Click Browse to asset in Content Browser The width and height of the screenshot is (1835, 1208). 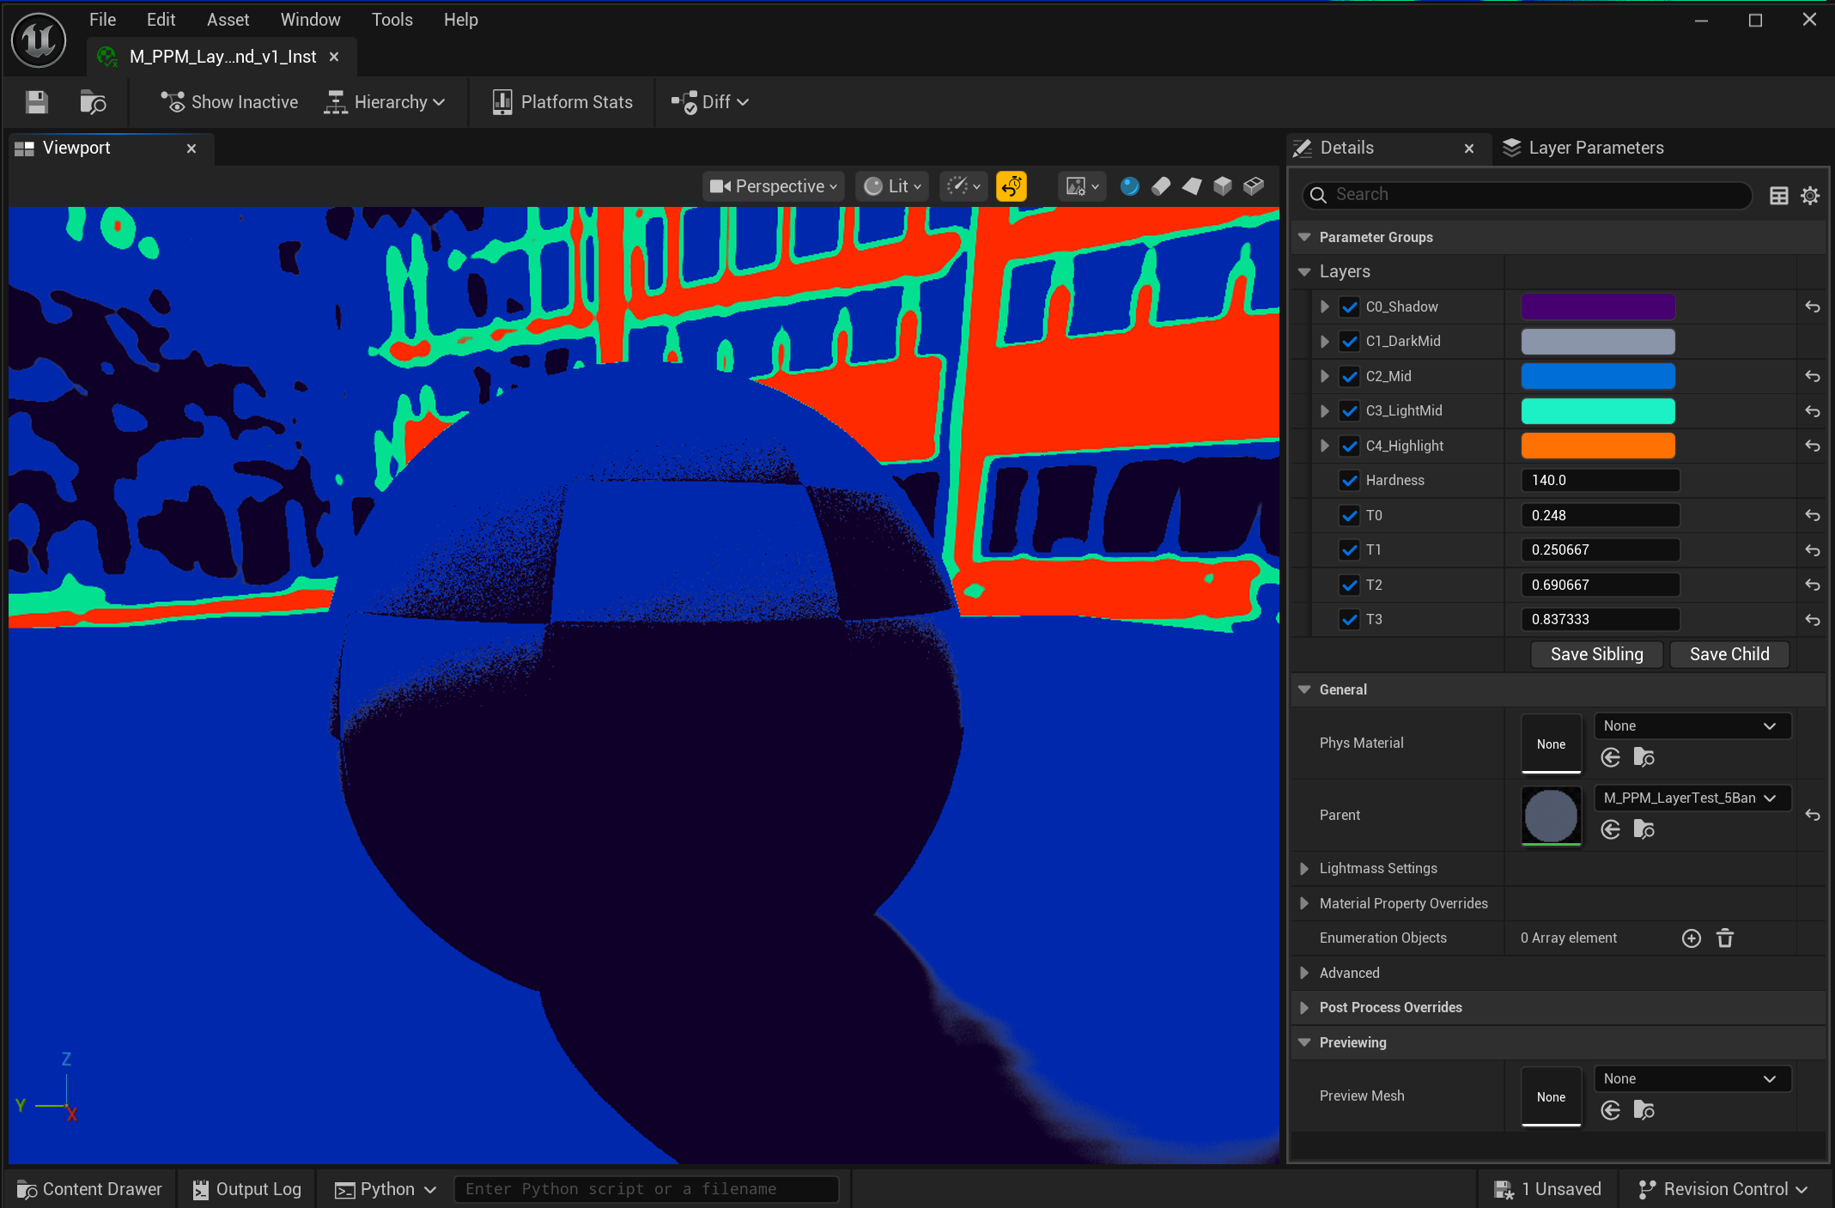pos(92,102)
